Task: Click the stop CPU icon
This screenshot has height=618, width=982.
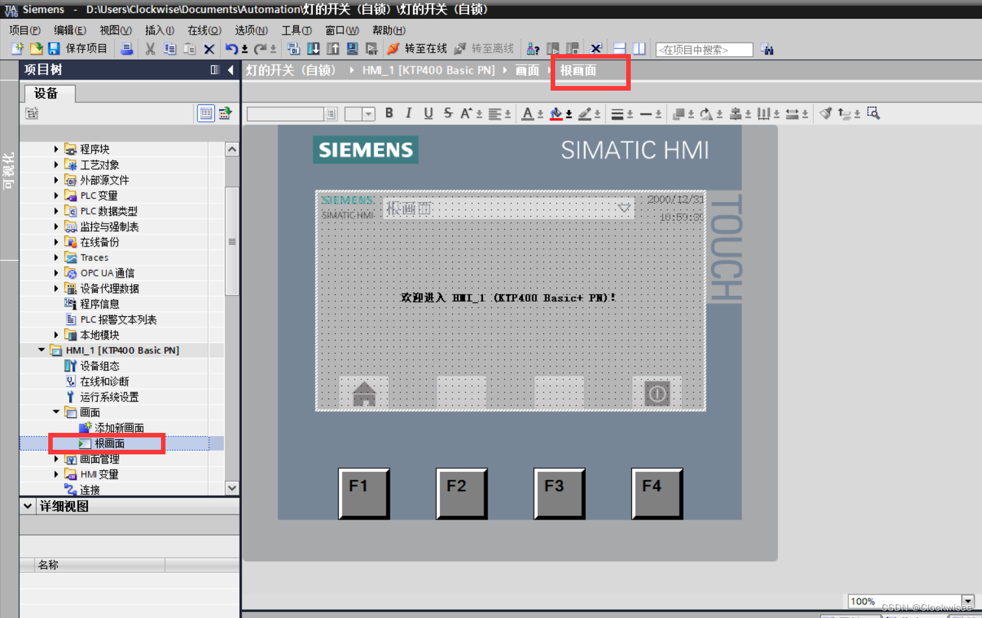Action: pos(573,49)
